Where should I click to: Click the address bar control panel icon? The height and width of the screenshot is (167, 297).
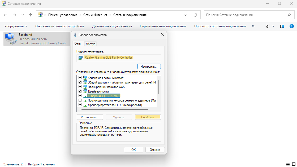pyautogui.click(x=41, y=15)
